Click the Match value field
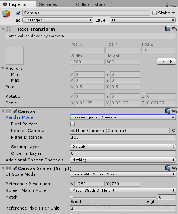178x214 pixels. click(167, 197)
